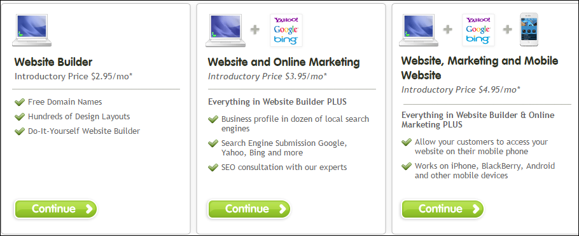
Task: Click laptop icon in Mobile Website plan
Action: [x=419, y=30]
